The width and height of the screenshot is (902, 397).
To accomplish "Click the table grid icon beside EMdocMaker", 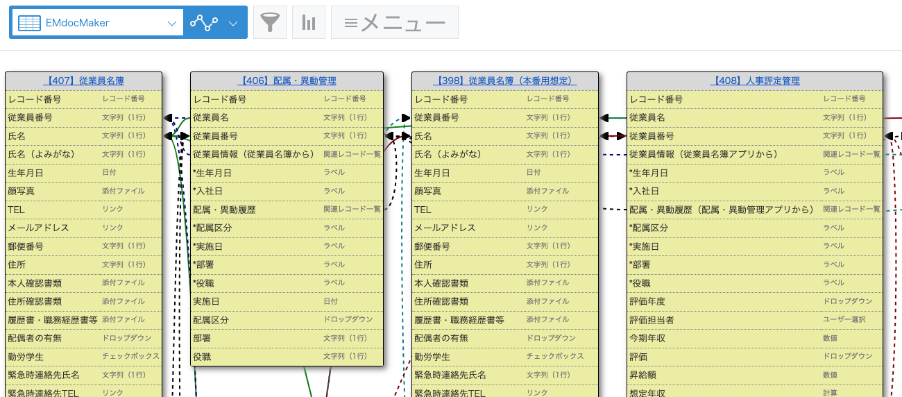I will 29,23.
